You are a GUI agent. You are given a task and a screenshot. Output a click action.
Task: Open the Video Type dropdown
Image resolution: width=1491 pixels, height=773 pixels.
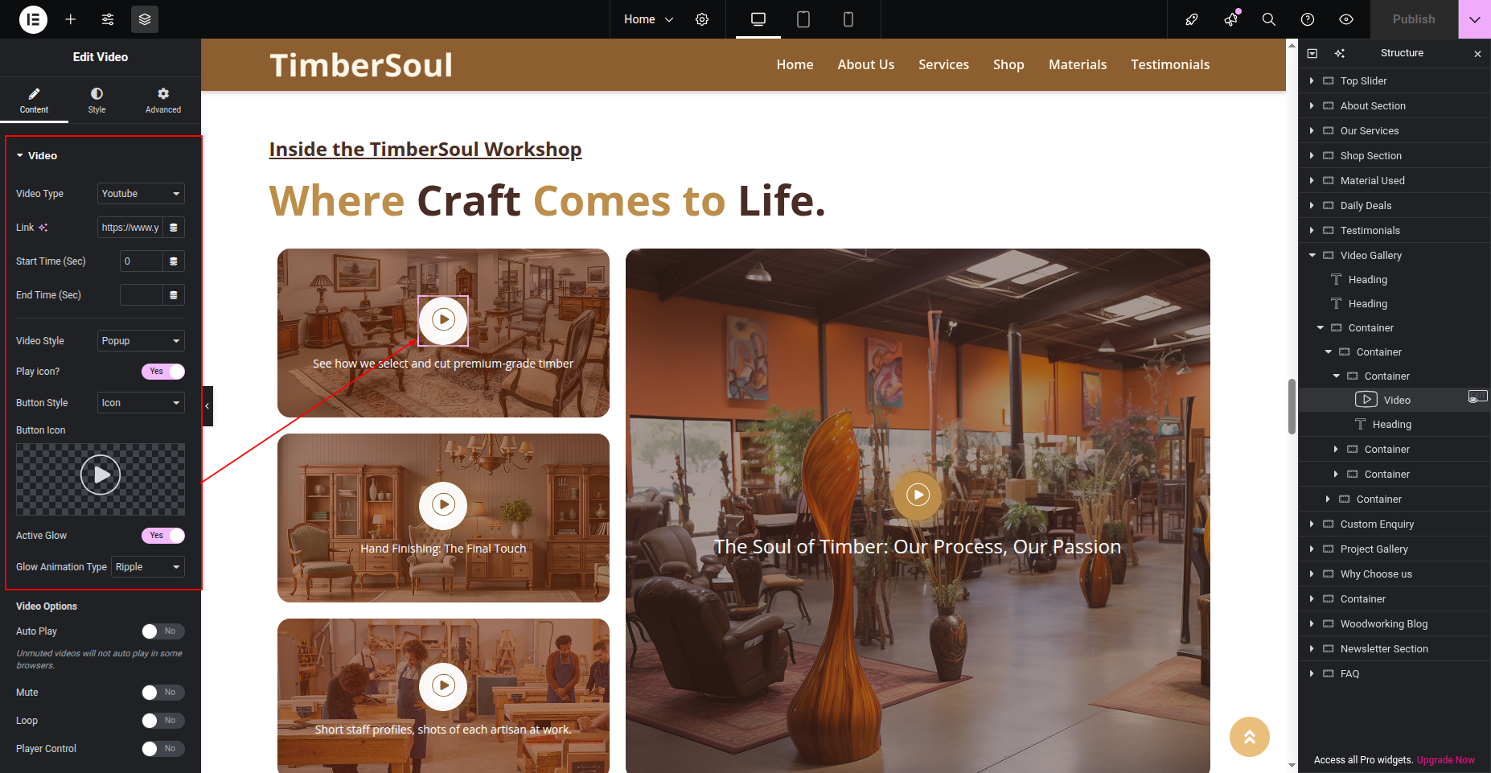pos(141,194)
